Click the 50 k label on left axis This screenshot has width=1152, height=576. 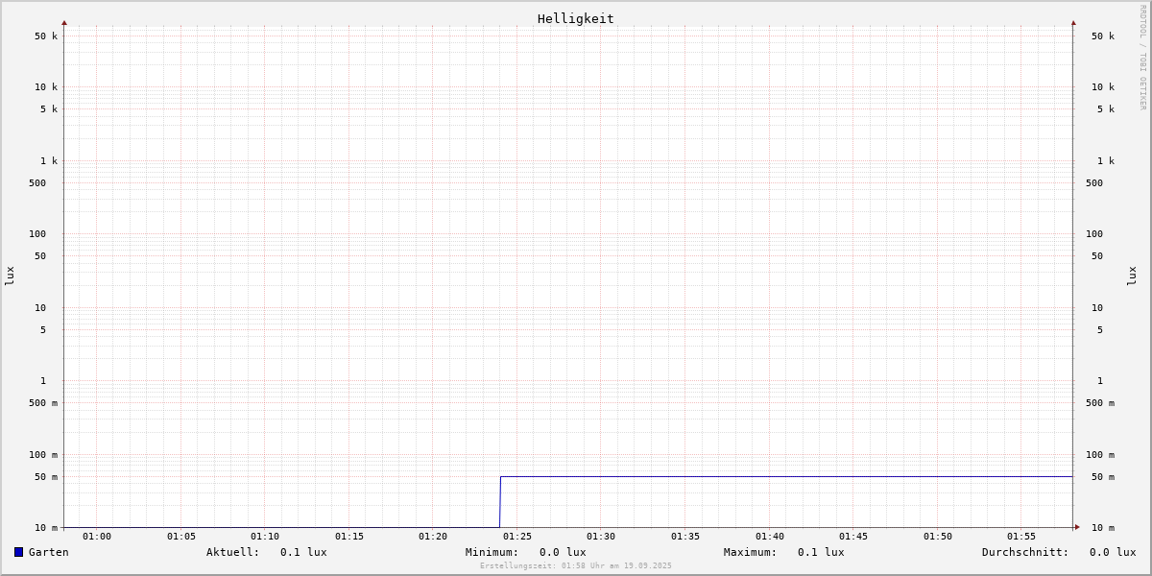[x=46, y=36]
